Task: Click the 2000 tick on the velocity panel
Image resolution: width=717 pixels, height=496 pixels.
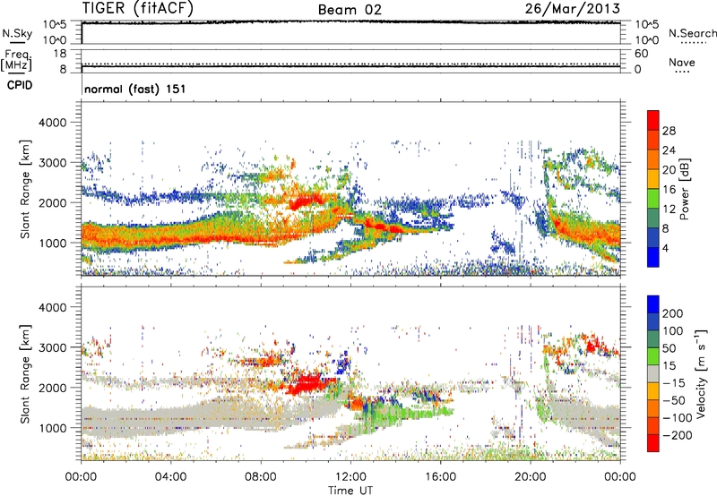Action: click(52, 388)
